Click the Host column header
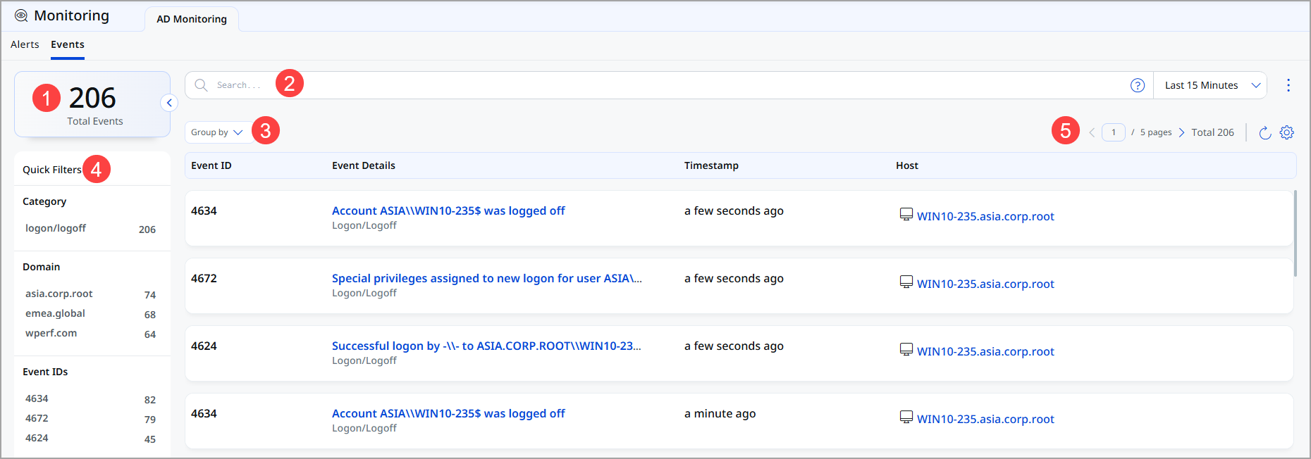 tap(907, 165)
